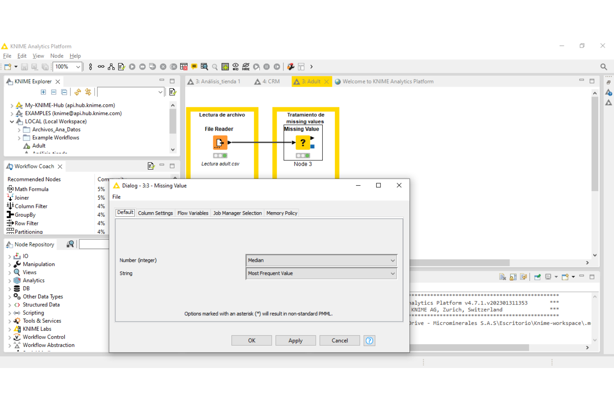The width and height of the screenshot is (614, 409).
Task: Click the configure selected node icon
Action: coord(122,67)
